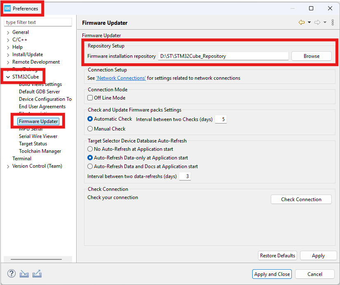
Task: Click the type filter text field
Action: tap(38, 22)
